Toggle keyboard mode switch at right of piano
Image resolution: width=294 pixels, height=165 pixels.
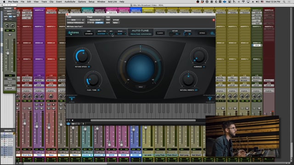pyautogui.click(x=210, y=99)
